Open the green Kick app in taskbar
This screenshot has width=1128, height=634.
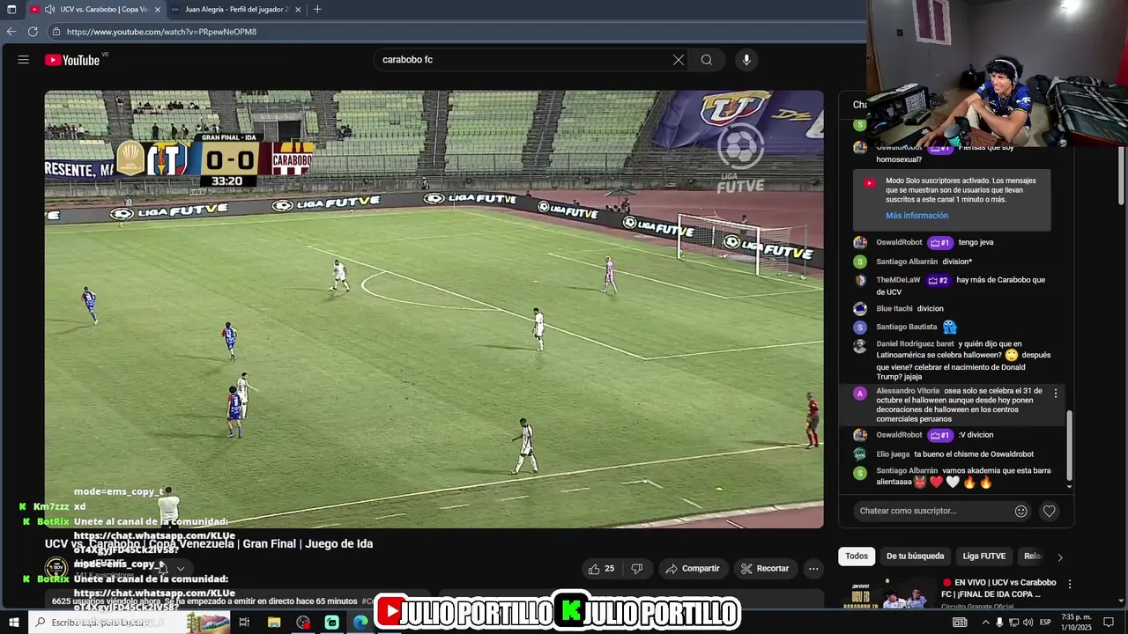[331, 623]
